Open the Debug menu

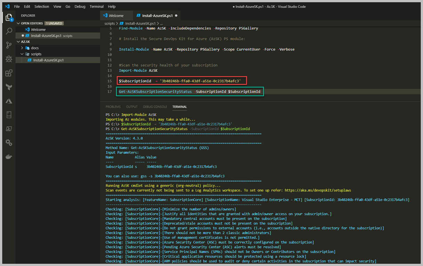[80, 7]
